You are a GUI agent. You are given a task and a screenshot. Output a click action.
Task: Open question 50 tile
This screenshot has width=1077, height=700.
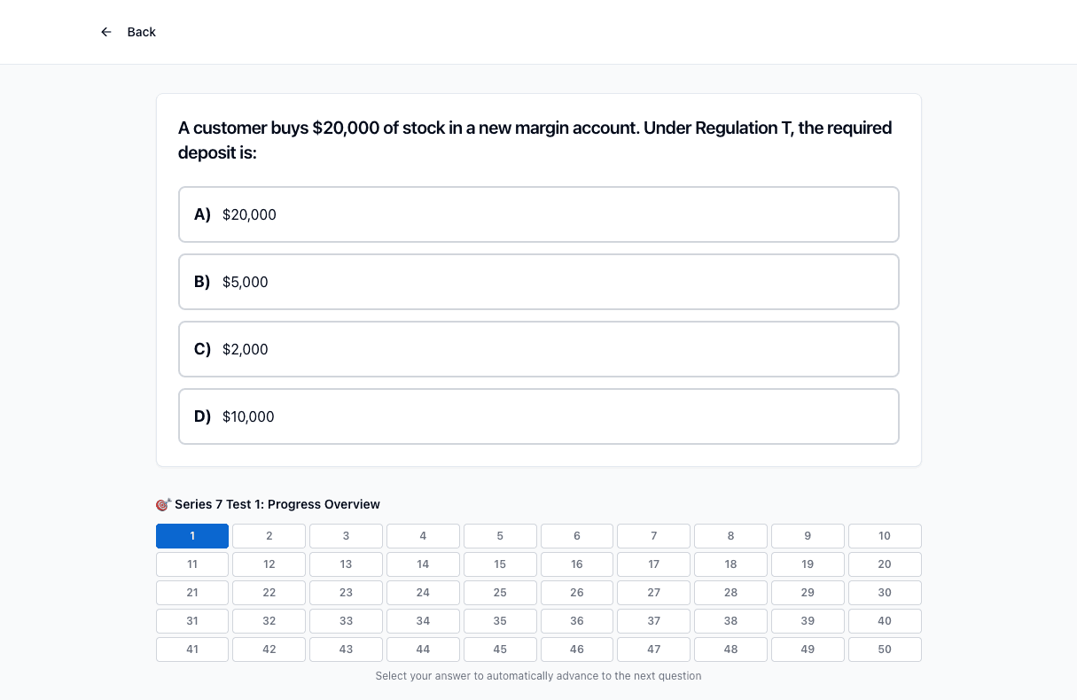pos(885,649)
